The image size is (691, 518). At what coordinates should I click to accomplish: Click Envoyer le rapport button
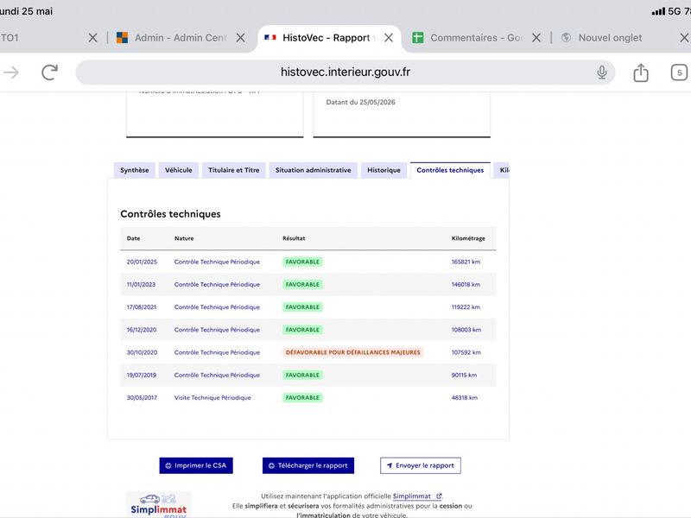click(421, 465)
